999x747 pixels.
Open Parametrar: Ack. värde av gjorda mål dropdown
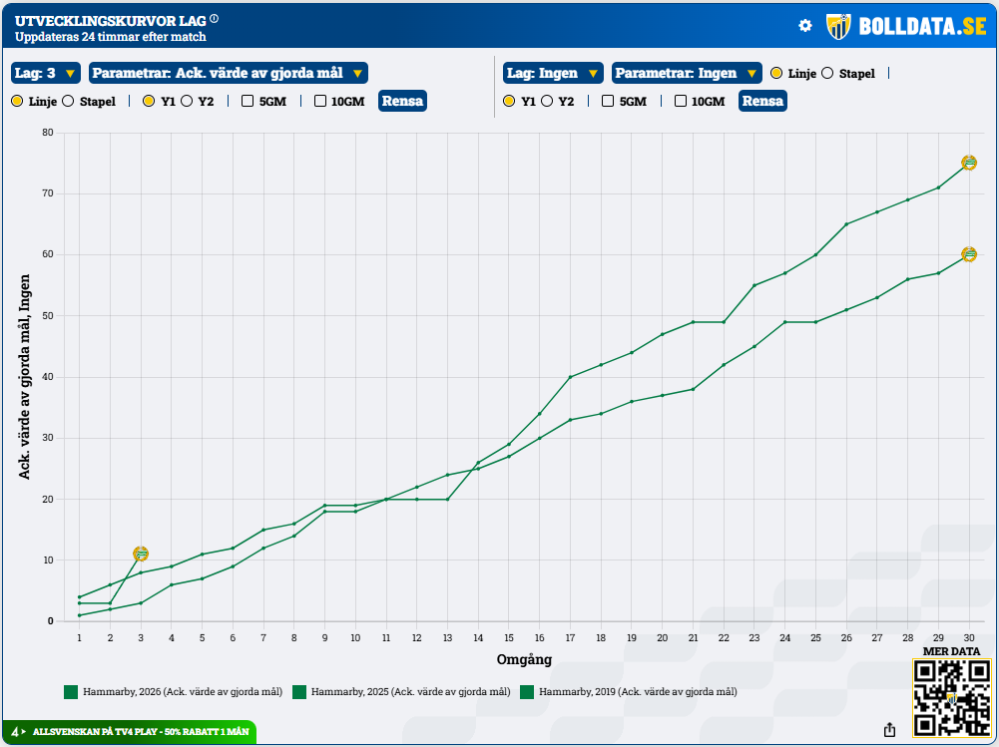coord(228,73)
